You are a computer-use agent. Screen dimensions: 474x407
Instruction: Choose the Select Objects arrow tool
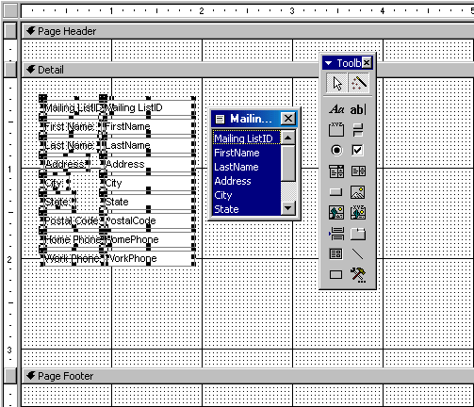[336, 83]
